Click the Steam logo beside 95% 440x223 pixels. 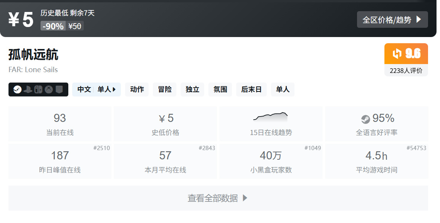(x=366, y=119)
